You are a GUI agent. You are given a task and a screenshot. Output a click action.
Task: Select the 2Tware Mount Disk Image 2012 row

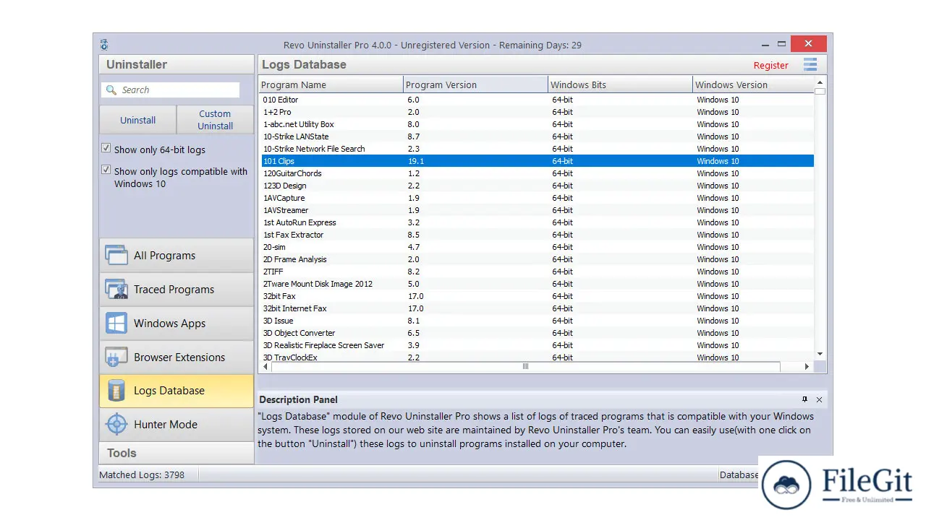pyautogui.click(x=537, y=284)
